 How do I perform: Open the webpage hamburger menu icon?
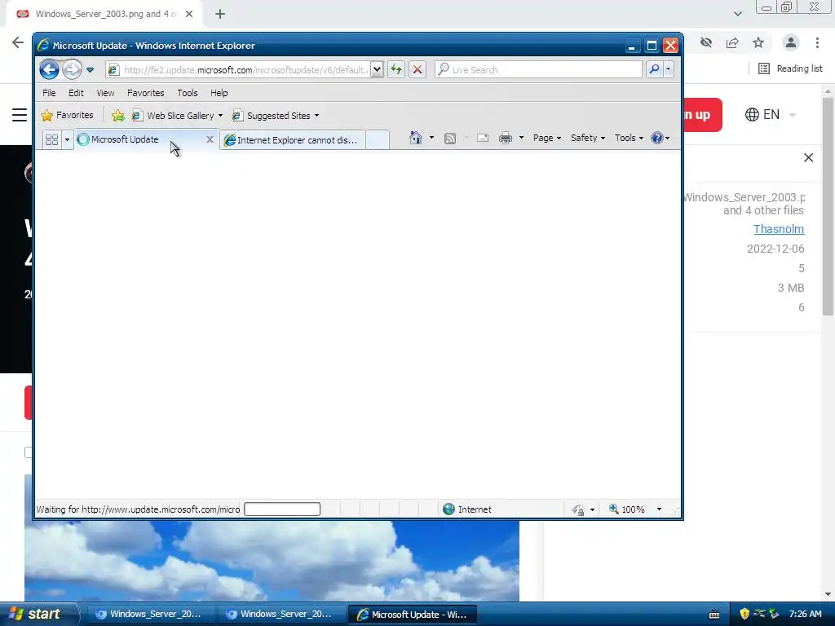pos(20,115)
